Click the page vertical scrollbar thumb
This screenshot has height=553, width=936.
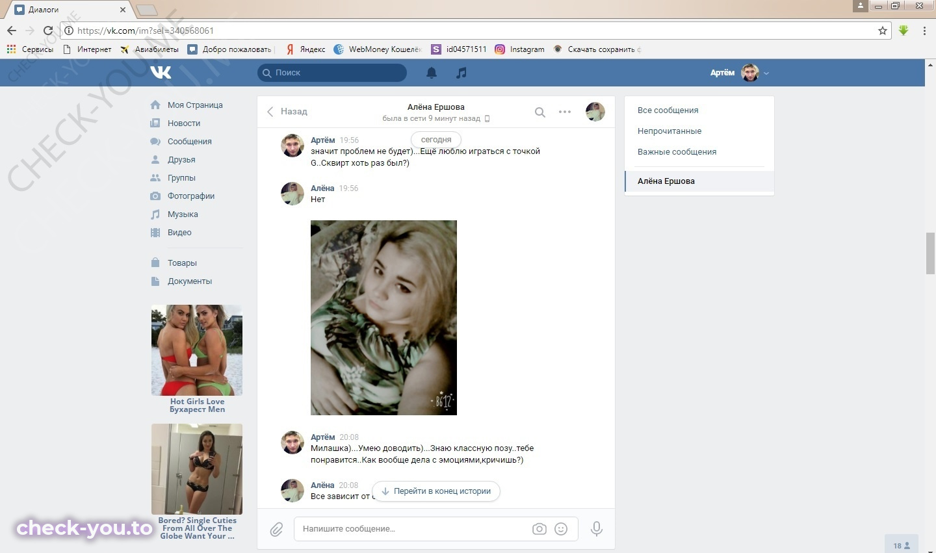click(930, 253)
